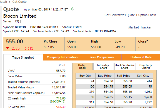Screen dimensions: 160x108
Task: Click the green refresh quote icon
Action: point(72,9)
